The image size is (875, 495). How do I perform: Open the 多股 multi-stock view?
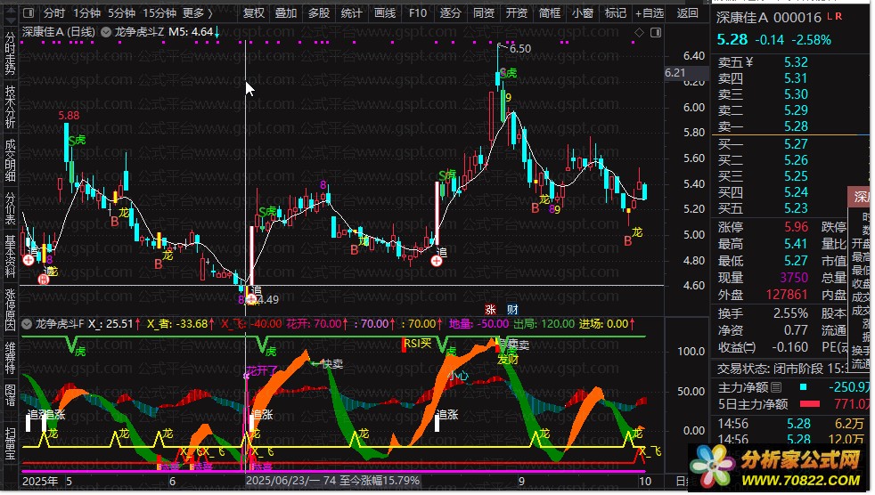319,12
